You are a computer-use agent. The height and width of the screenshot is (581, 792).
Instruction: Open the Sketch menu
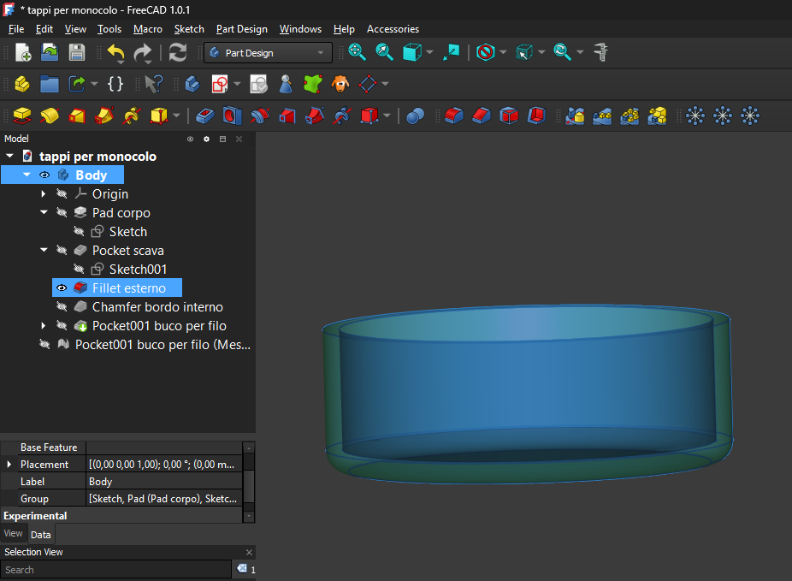189,29
